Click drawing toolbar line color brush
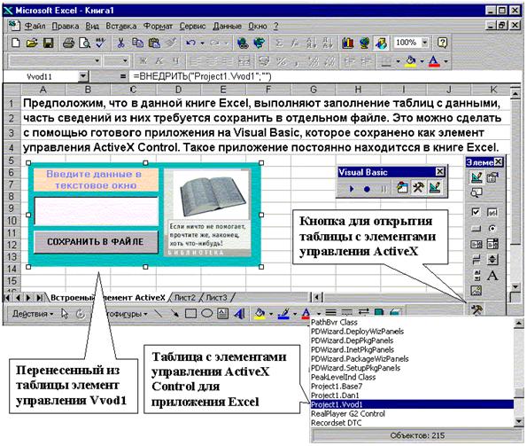This screenshot has width=527, height=446. pos(284,314)
